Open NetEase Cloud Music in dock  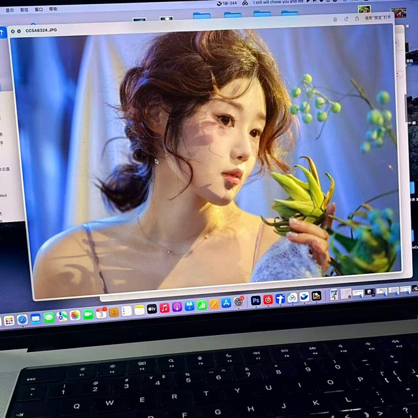(x=268, y=300)
